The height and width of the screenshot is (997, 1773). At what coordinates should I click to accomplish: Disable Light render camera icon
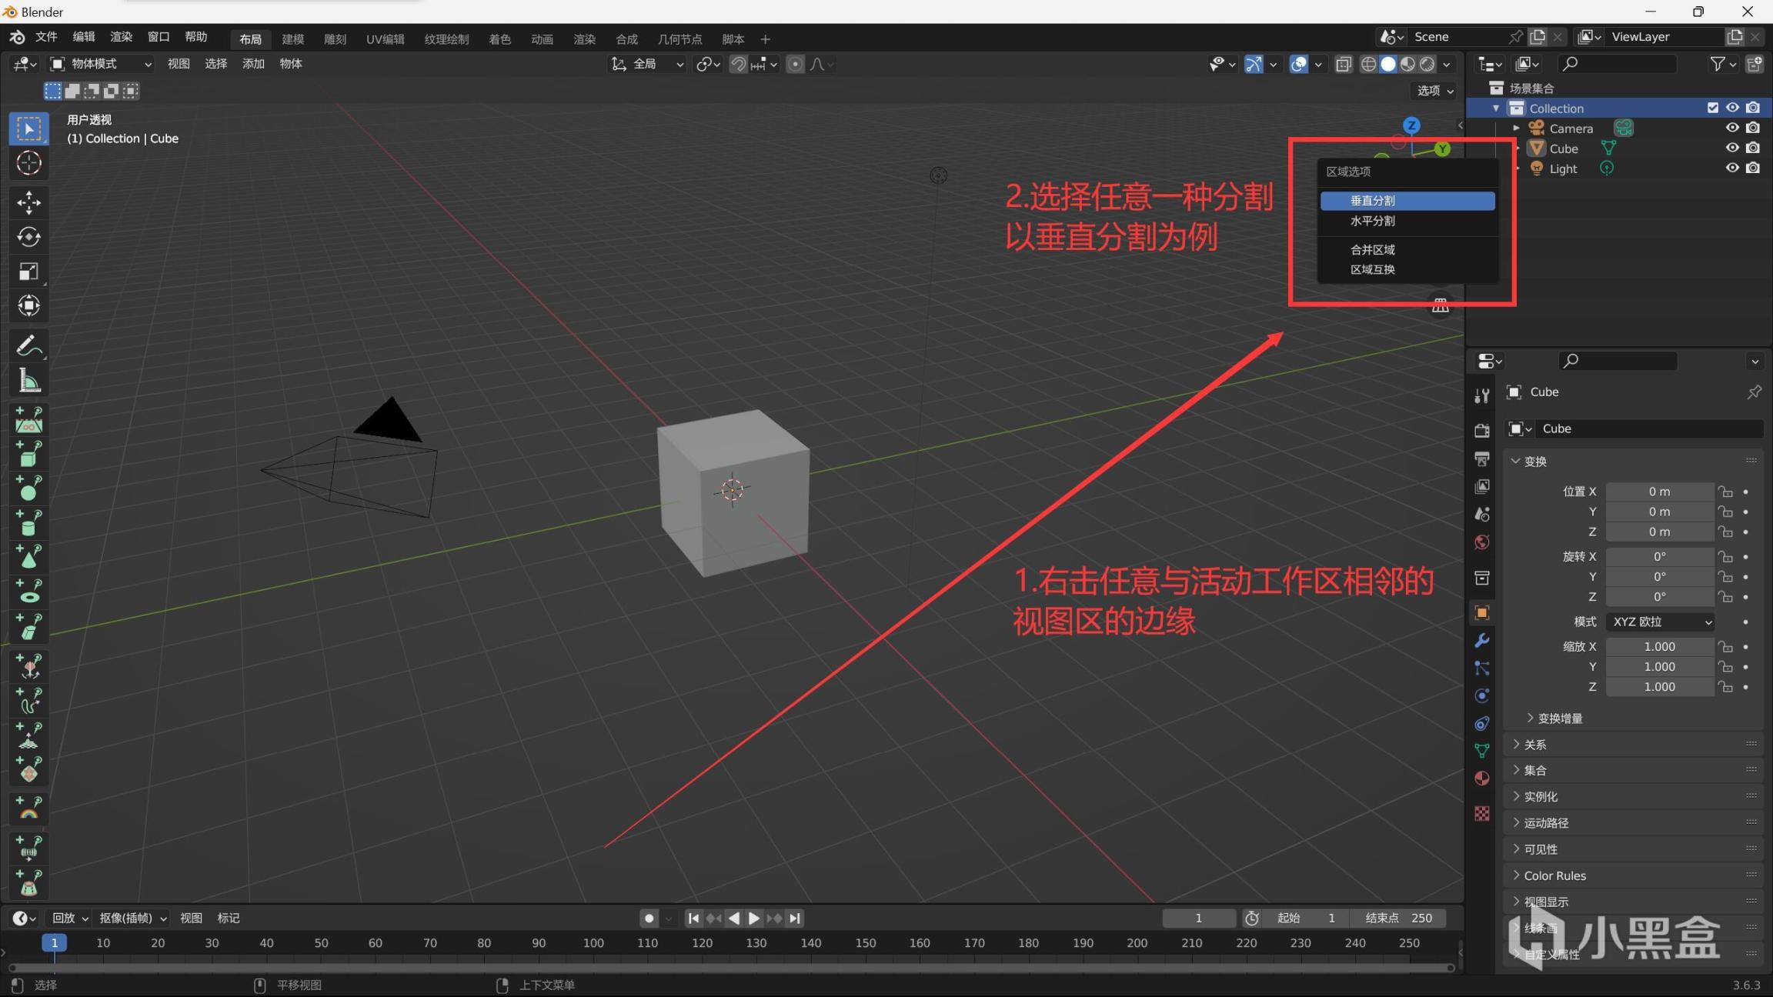pyautogui.click(x=1753, y=168)
